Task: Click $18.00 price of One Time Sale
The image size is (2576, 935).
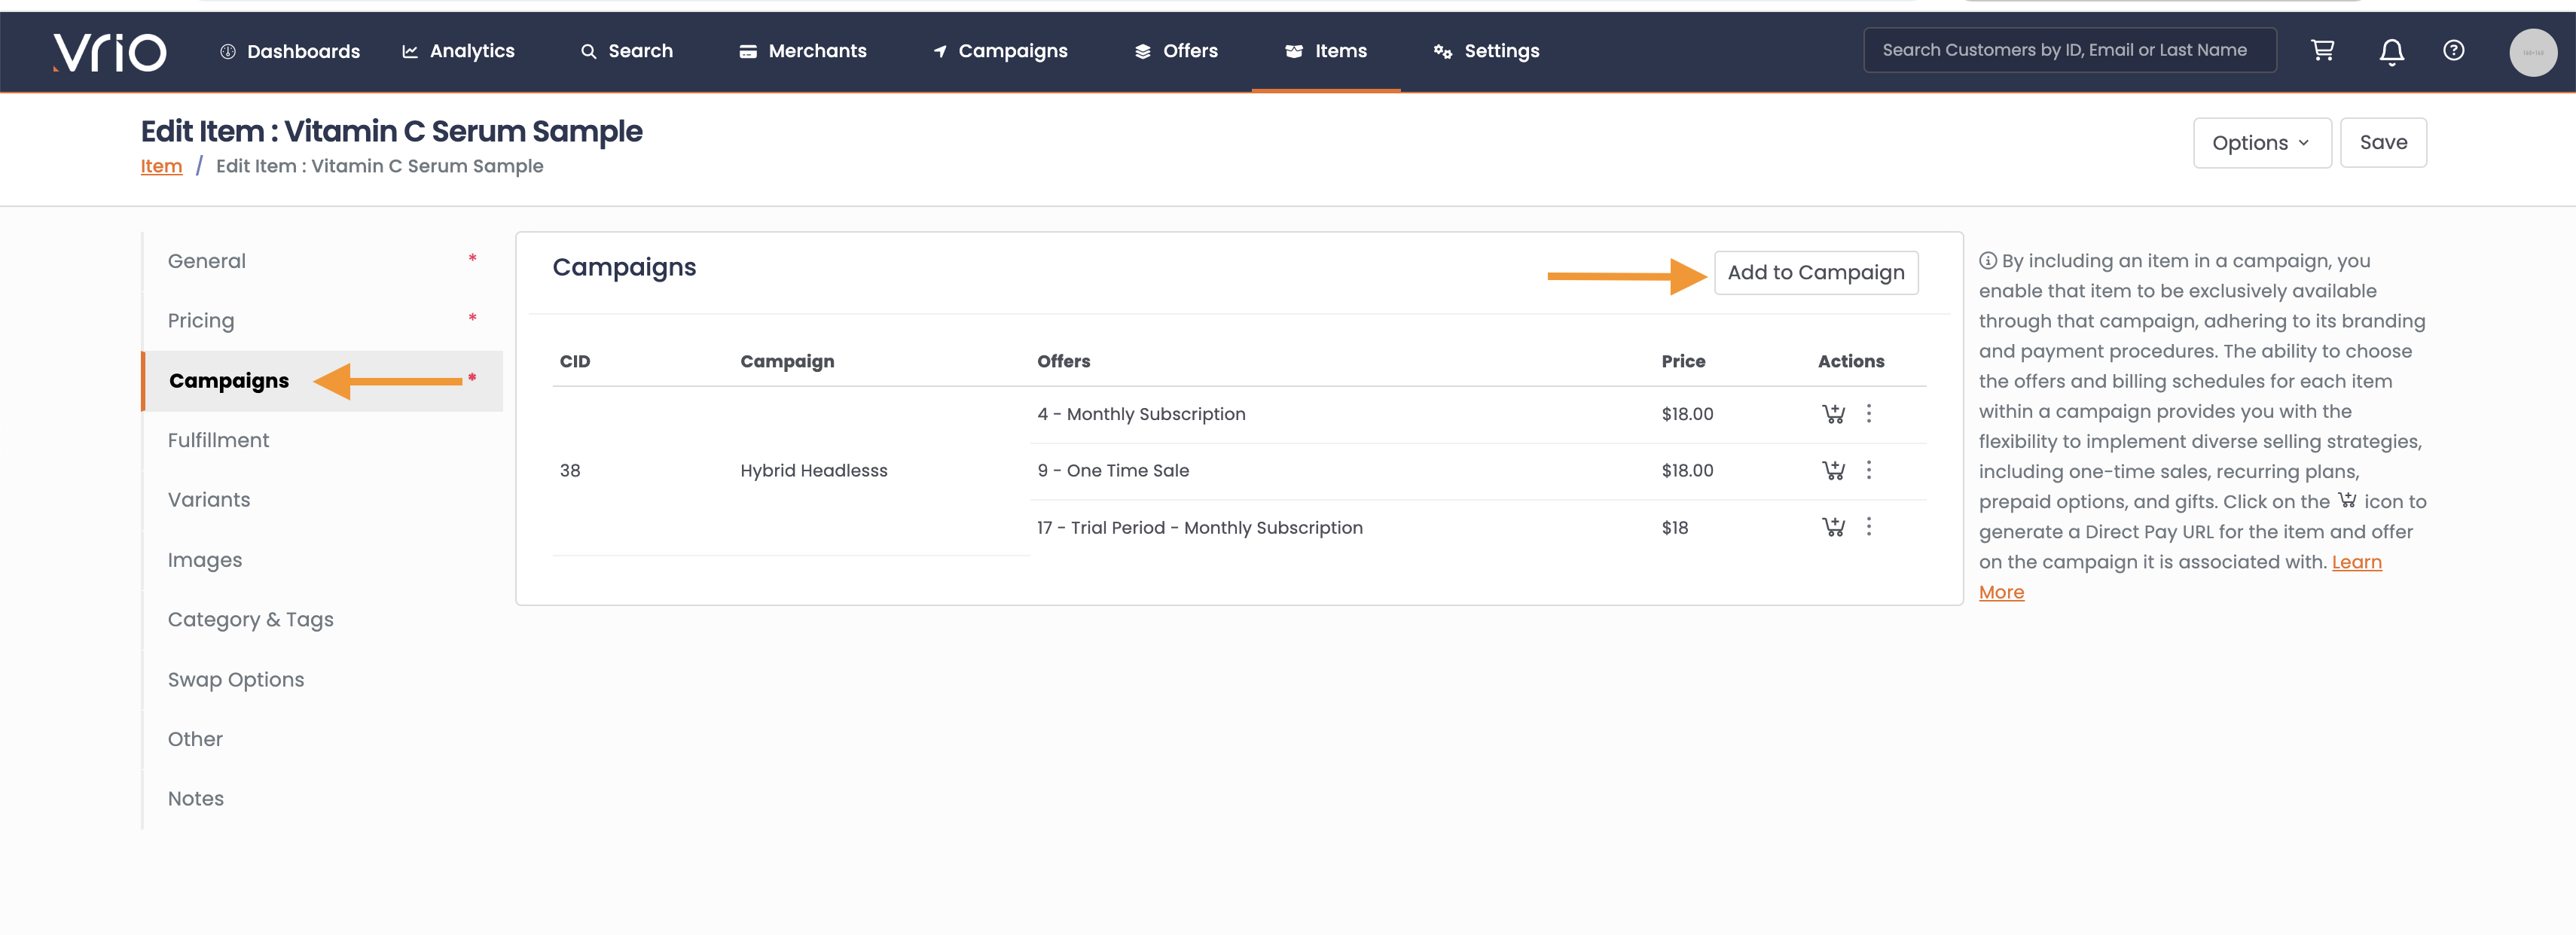Action: click(1687, 471)
